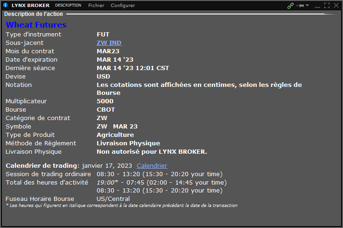Select the MAR23 contract month value
Screen dimensions: 343x228
click(x=108, y=51)
